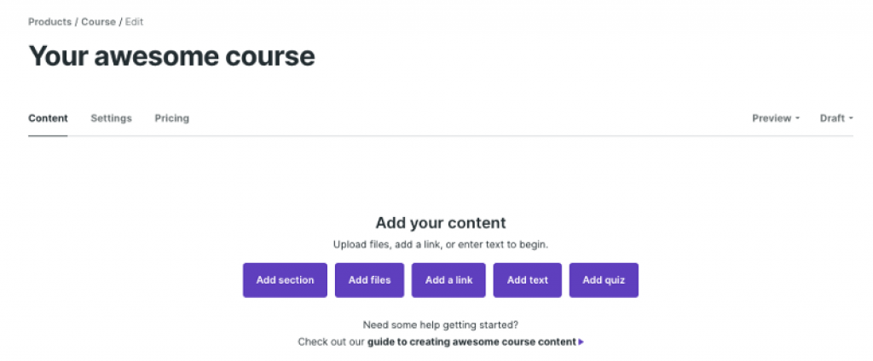
Task: Click the 'Your awesome course' title
Action: click(171, 56)
